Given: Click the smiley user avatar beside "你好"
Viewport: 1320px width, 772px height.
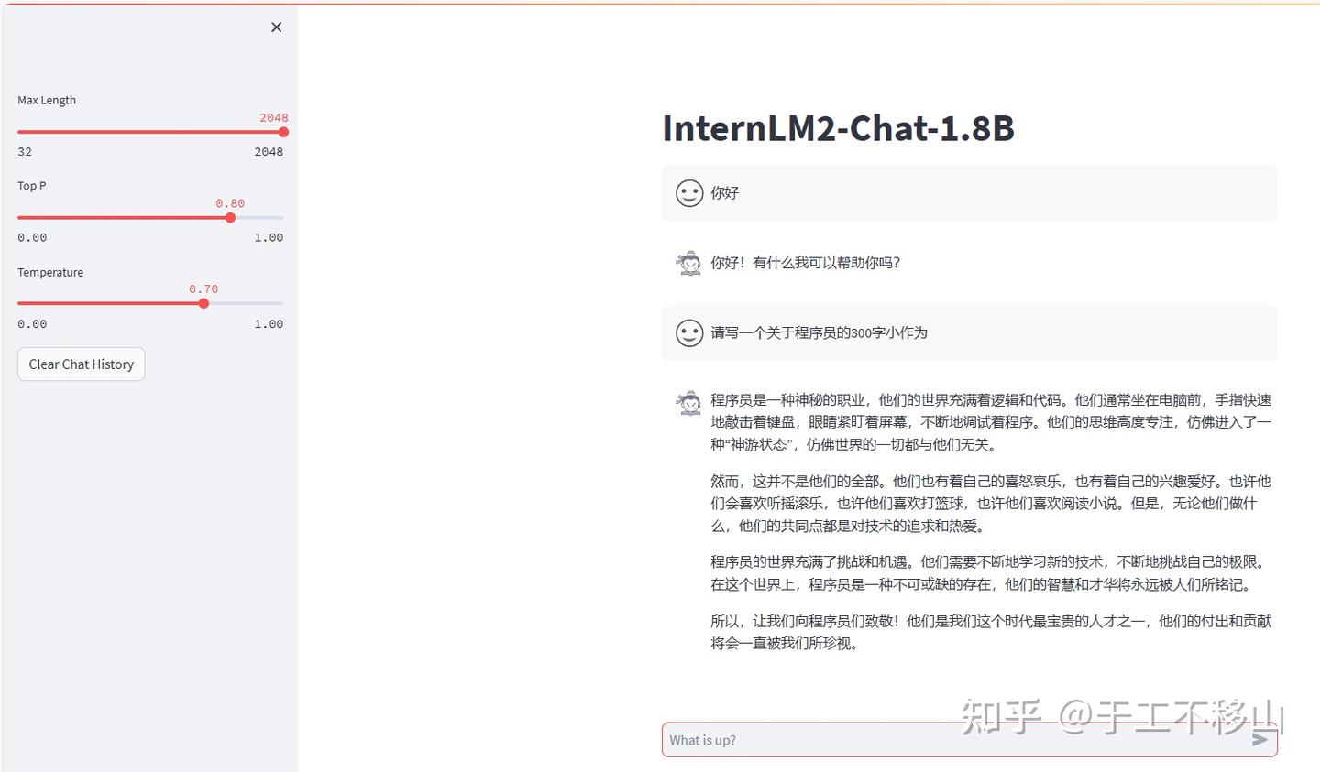Looking at the screenshot, I should pos(688,192).
